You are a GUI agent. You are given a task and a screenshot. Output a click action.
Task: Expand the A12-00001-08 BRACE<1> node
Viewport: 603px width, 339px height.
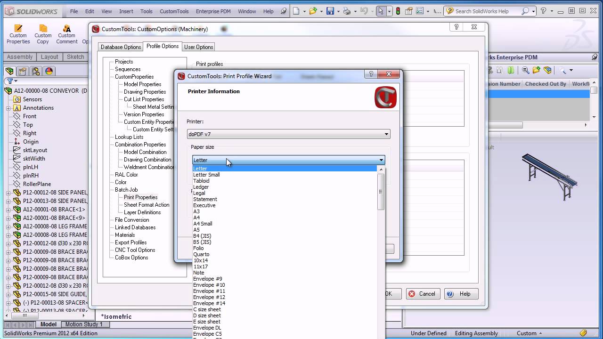click(x=8, y=210)
